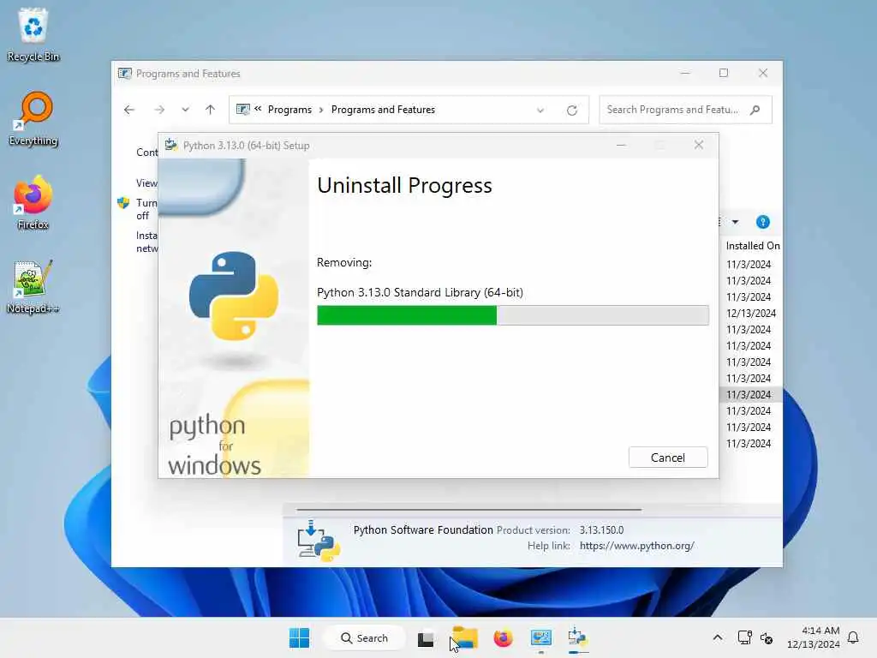The image size is (877, 658).
Task: Minimize the Python Setup dialog
Action: click(x=621, y=145)
